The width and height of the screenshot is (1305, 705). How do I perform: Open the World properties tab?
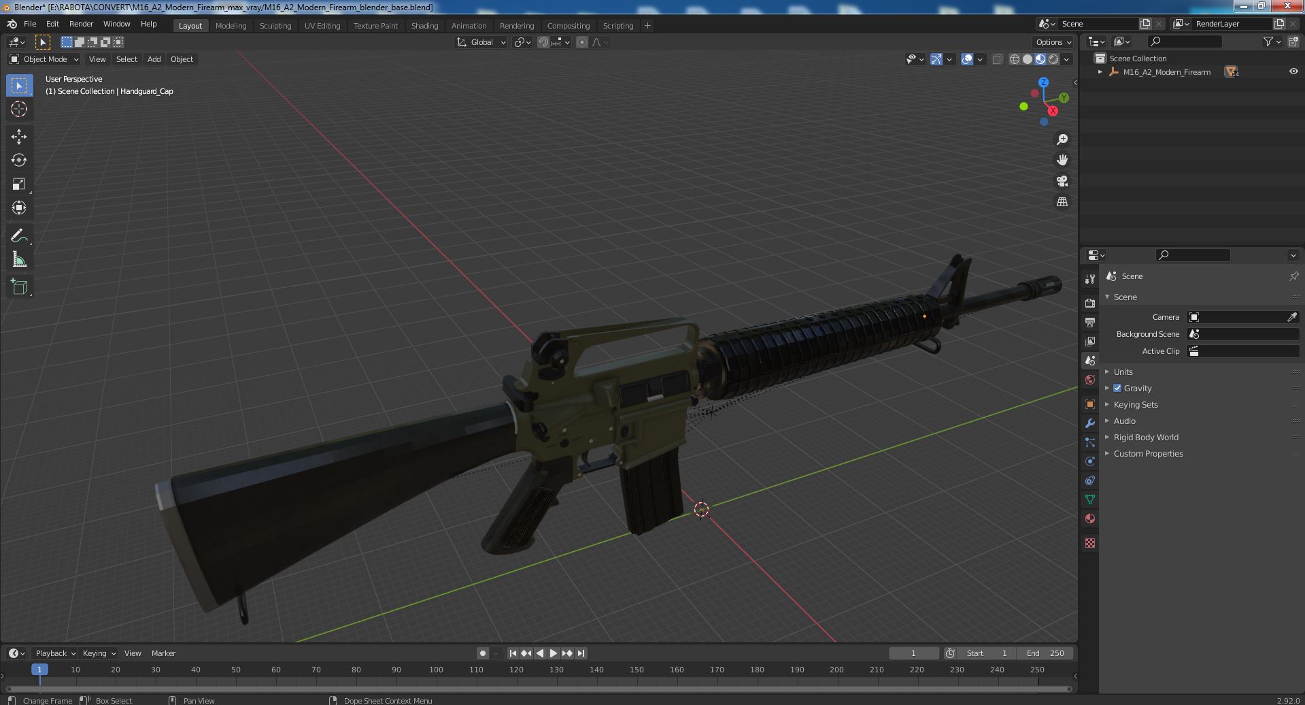[1090, 380]
